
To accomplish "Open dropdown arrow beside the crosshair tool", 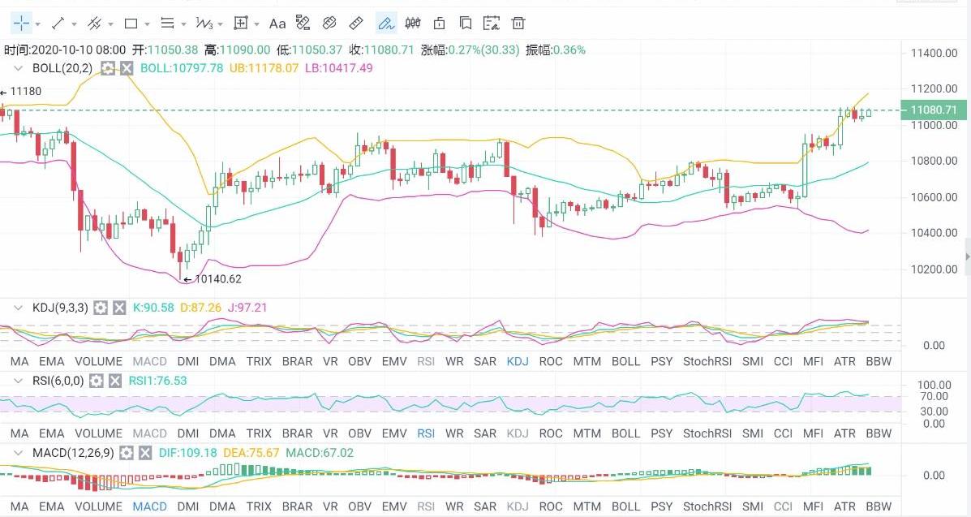I will (37, 24).
